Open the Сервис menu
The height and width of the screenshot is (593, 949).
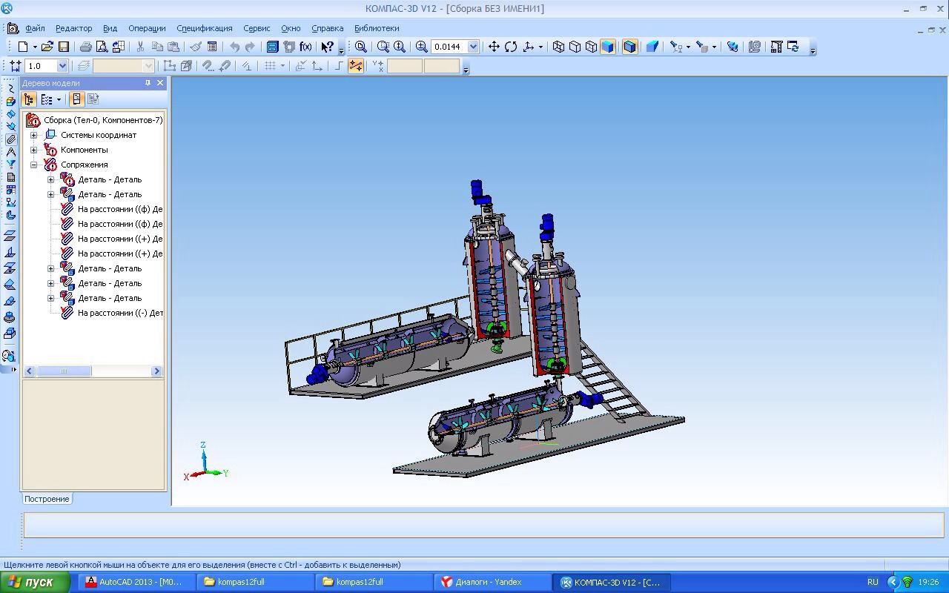(x=257, y=28)
